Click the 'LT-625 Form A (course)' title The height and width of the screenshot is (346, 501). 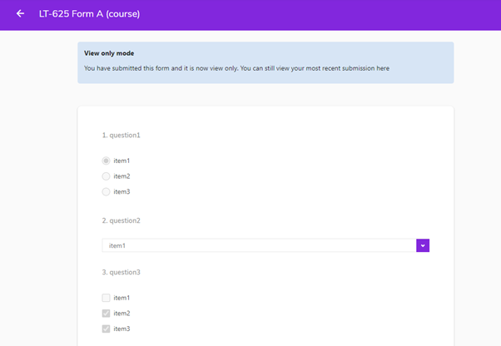[x=90, y=14]
